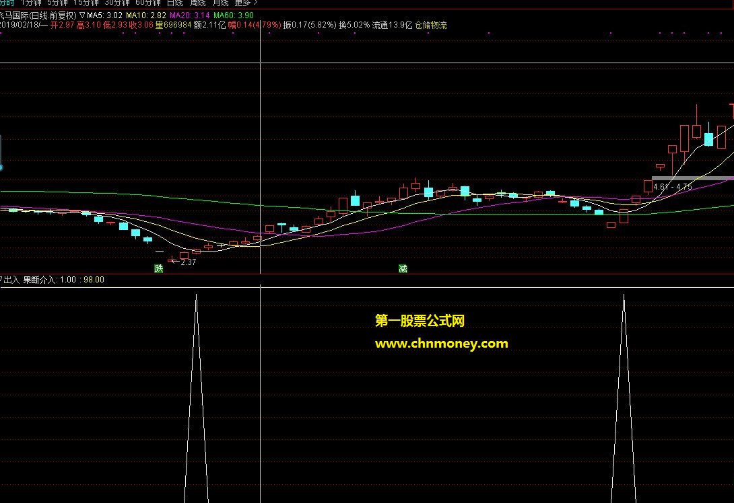Switch to the 30分钟 chart period tab
Image resolution: width=734 pixels, height=503 pixels.
tap(117, 3)
